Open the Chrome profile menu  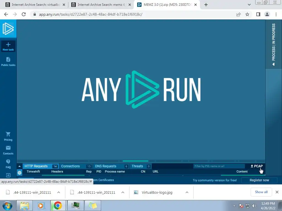point(267,14)
